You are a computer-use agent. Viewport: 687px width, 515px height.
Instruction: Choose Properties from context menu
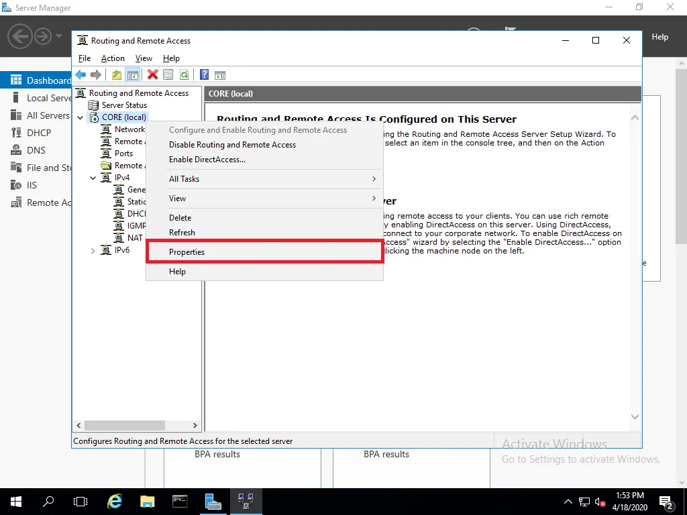click(x=264, y=252)
